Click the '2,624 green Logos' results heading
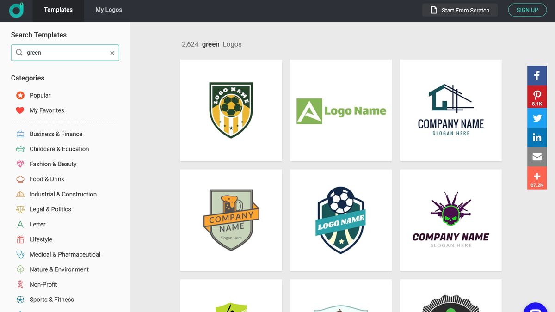The width and height of the screenshot is (555, 312). pos(212,44)
